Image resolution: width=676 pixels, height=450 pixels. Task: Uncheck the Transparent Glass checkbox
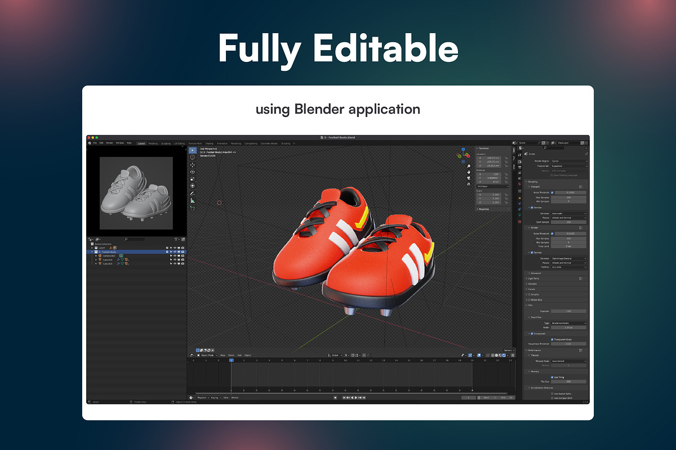pyautogui.click(x=552, y=339)
